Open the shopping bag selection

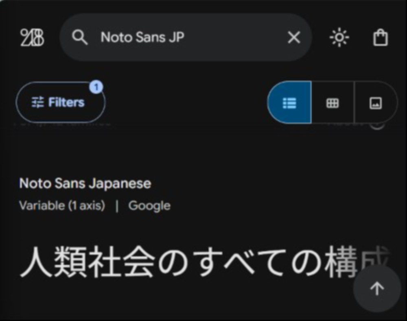tap(380, 37)
